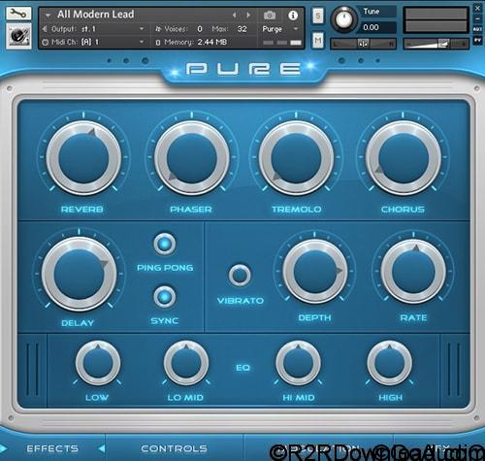The height and width of the screenshot is (461, 485).
Task: Click the MIDI channel icon beside Midi Ch
Action: (x=46, y=42)
